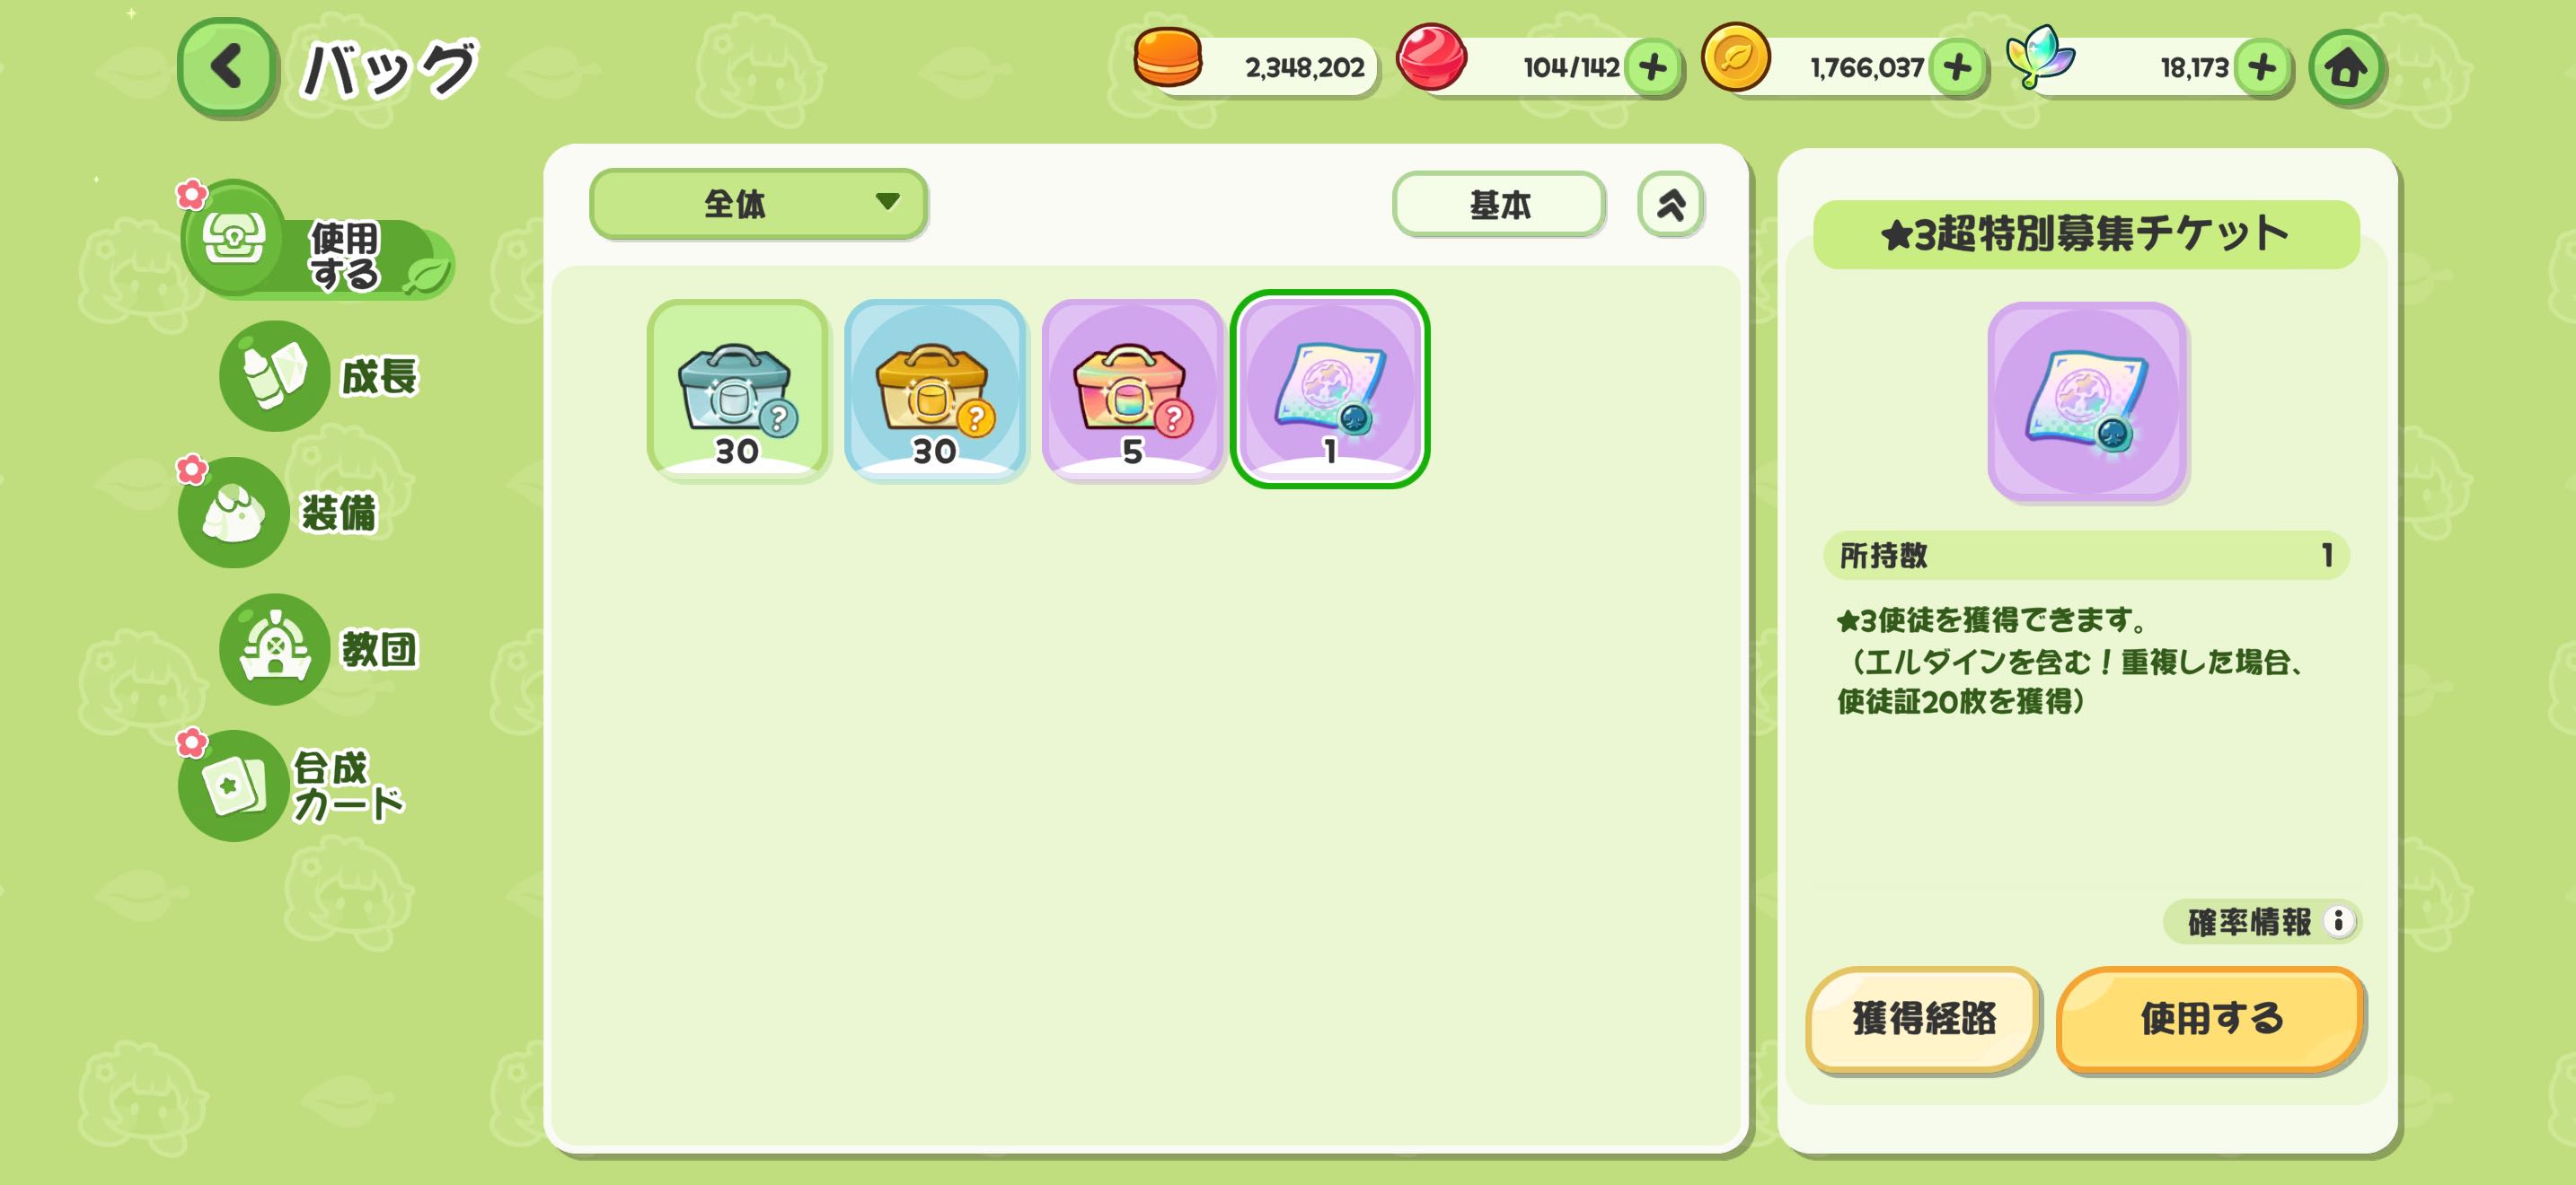Open the 教団 category tab

(x=320, y=649)
